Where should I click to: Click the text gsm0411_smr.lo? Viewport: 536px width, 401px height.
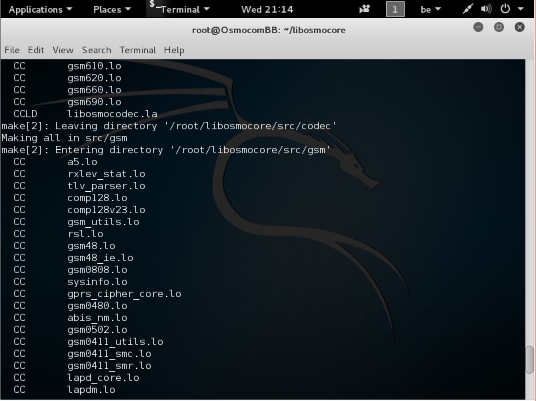pos(109,366)
